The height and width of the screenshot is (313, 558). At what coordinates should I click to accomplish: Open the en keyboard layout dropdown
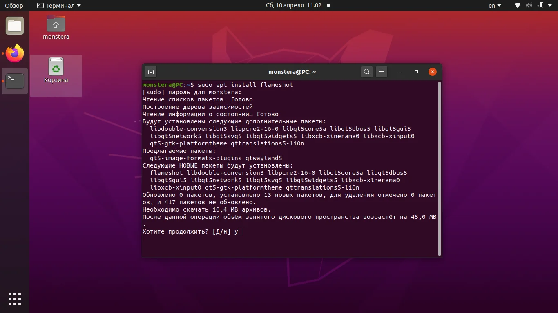(494, 6)
